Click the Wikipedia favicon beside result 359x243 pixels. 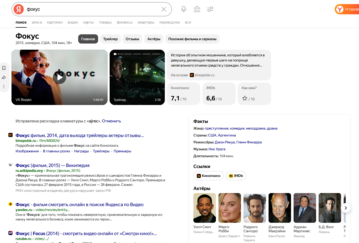click(x=10, y=165)
